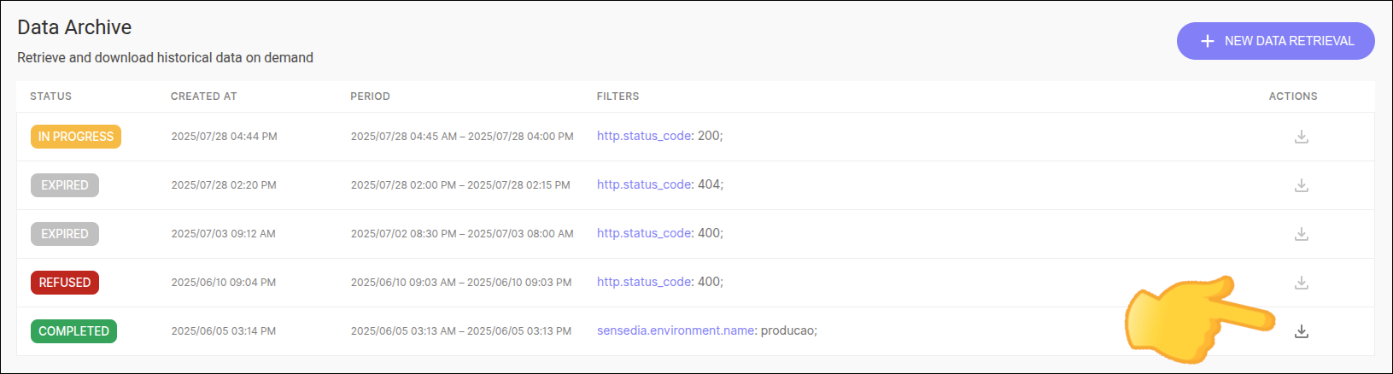1393x374 pixels.
Task: Click download icon in REFUSED row
Action: point(1301,283)
